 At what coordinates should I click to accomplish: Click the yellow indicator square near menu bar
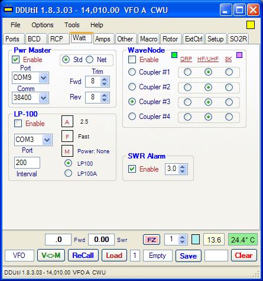coord(251,25)
